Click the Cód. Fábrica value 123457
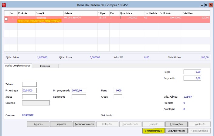 (188, 97)
